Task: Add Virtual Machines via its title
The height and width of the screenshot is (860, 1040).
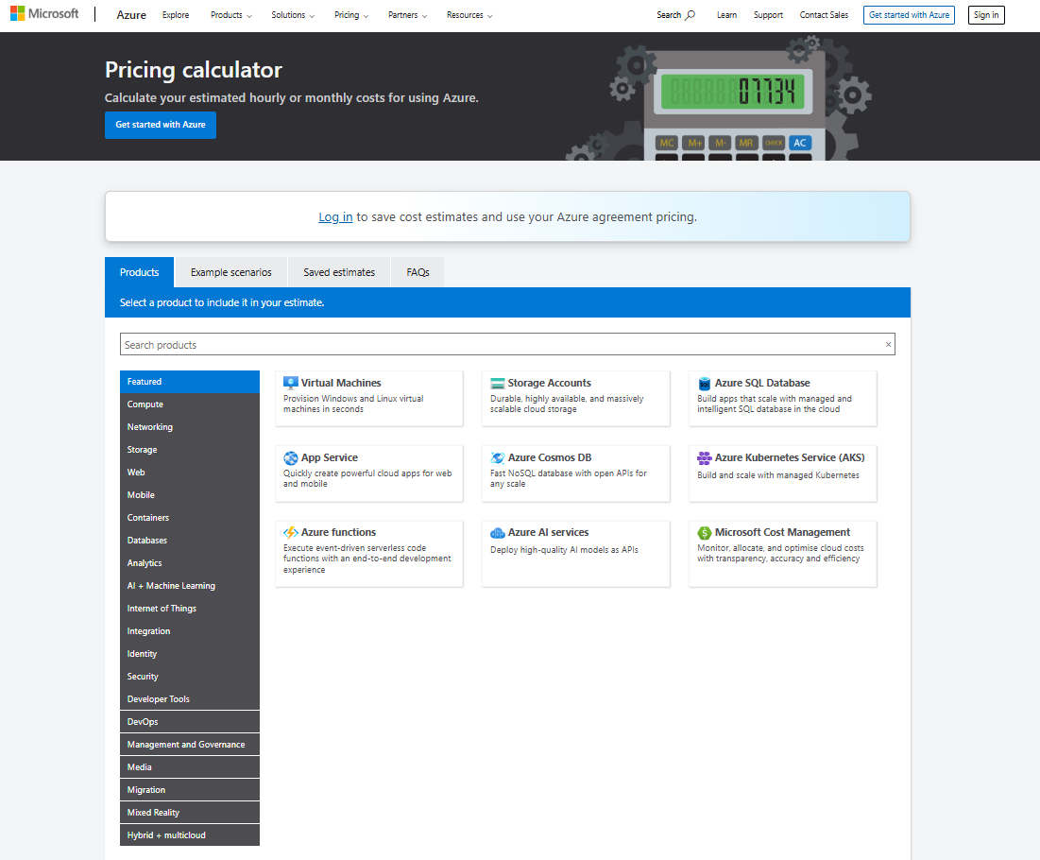Action: pos(341,383)
